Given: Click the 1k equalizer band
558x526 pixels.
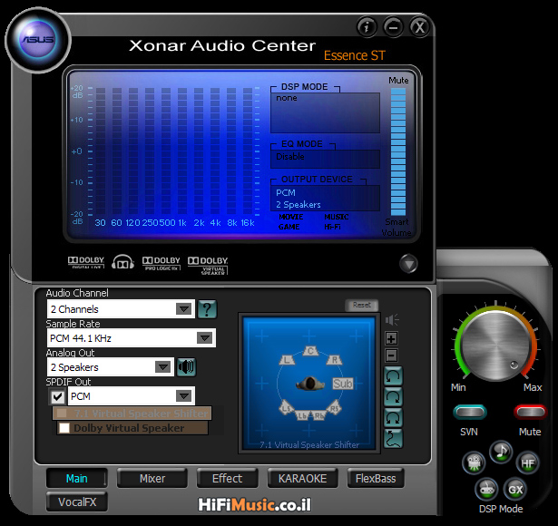Looking at the screenshot, I should tap(182, 151).
